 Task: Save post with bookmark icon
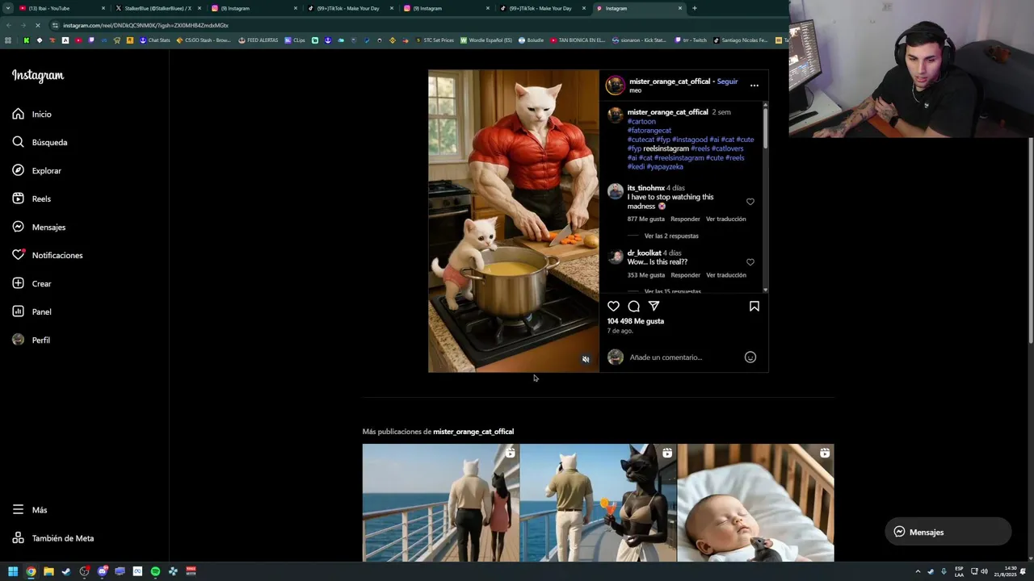pyautogui.click(x=754, y=306)
